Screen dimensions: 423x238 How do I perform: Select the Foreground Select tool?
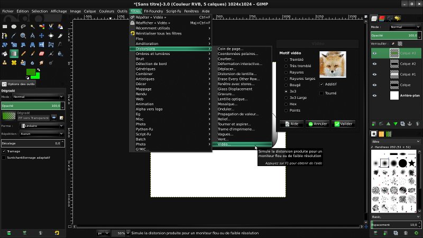(x=60, y=26)
